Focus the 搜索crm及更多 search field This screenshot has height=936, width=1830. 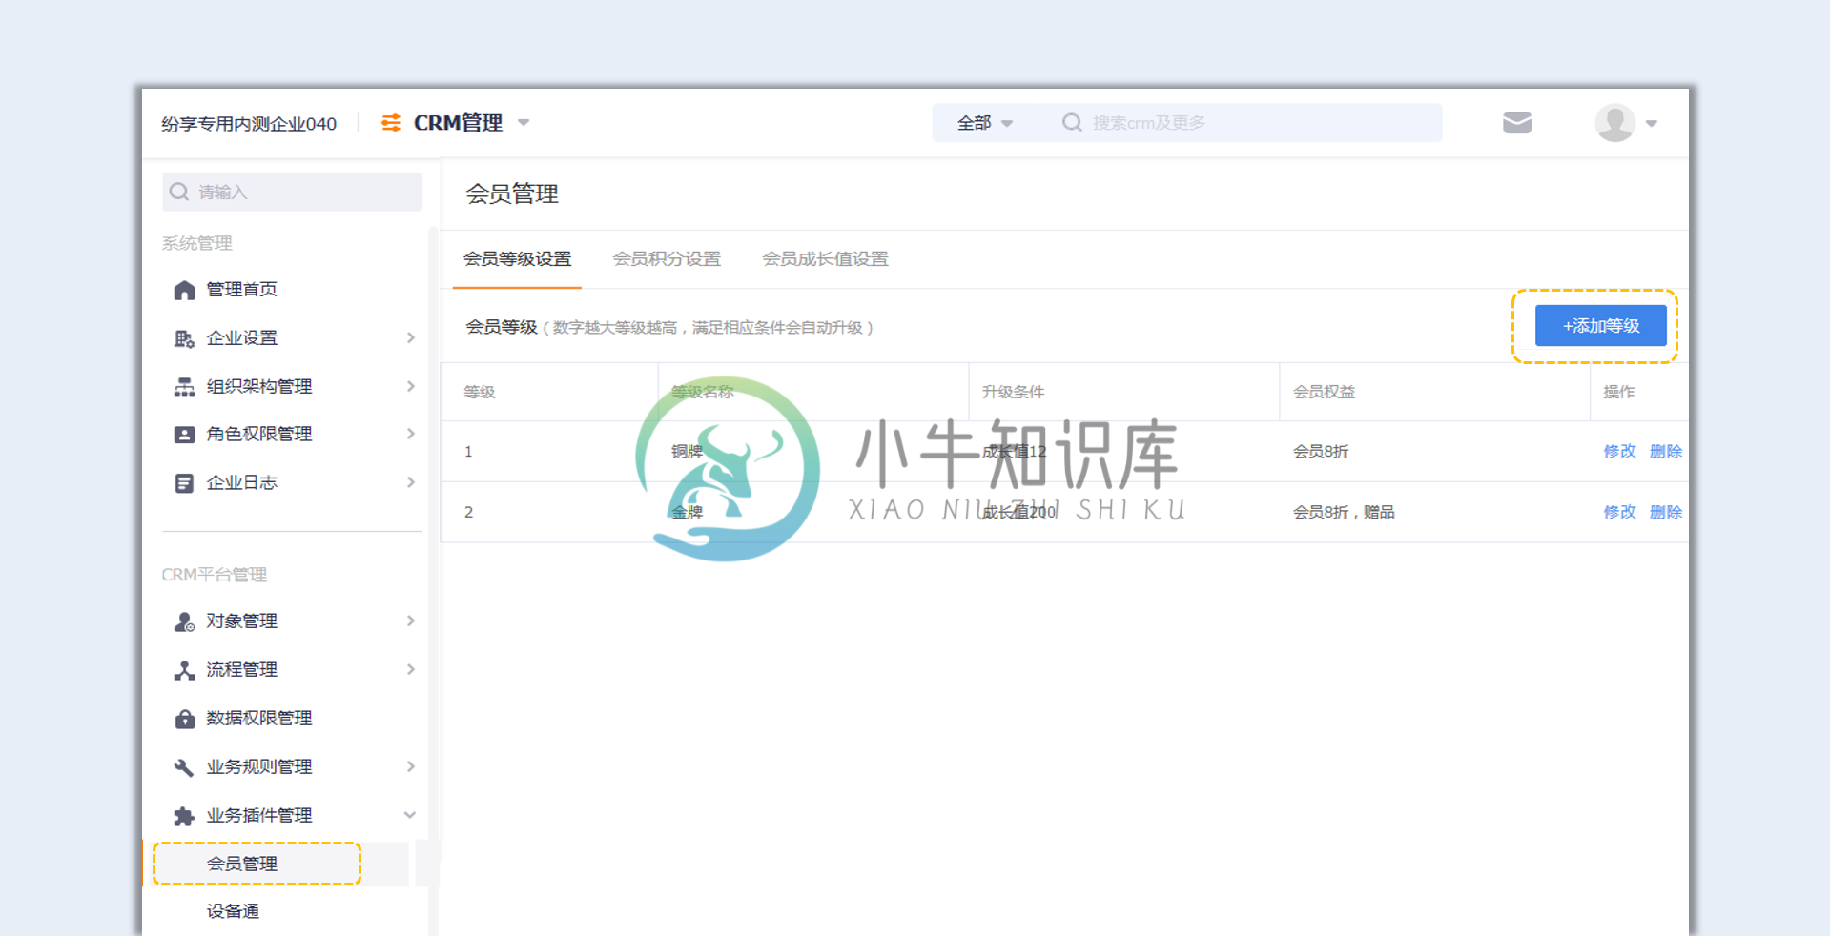coord(1244,123)
